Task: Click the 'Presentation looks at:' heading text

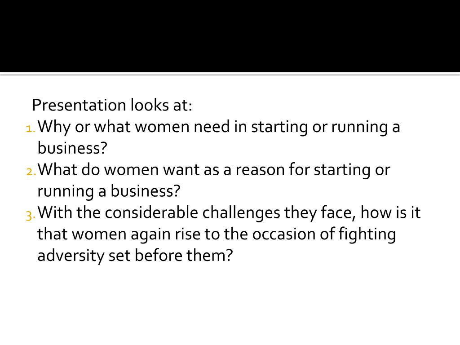Action: (112, 105)
